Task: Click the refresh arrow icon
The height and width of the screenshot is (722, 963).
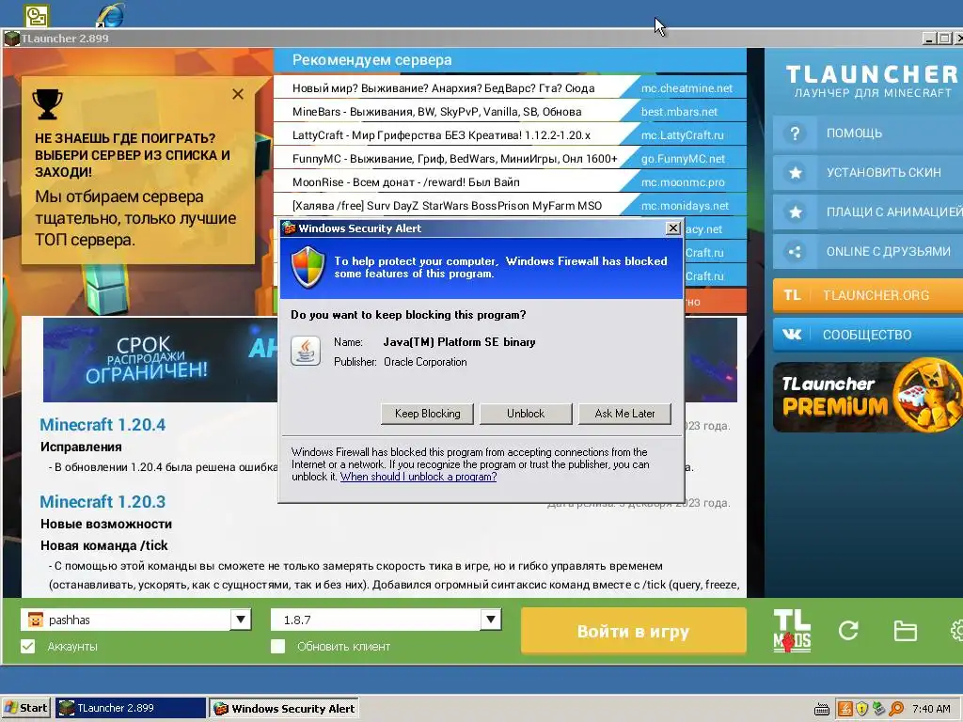Action: [849, 631]
